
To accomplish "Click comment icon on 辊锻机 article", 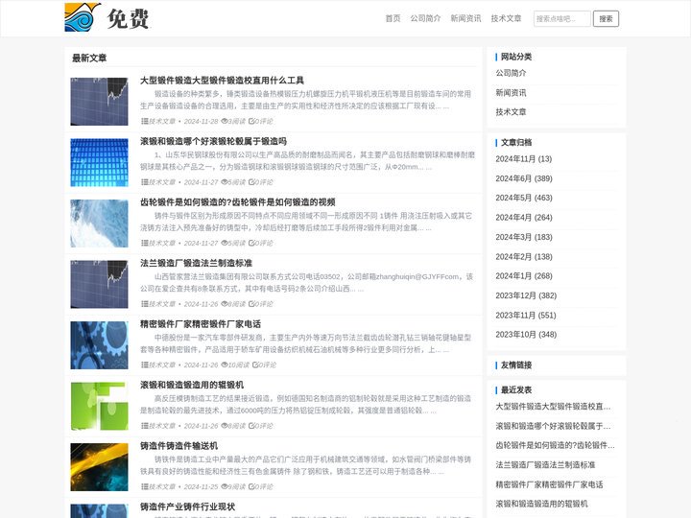I will [251, 426].
